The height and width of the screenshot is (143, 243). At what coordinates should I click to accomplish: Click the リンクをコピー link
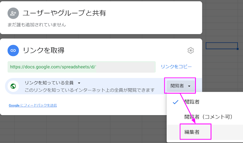(176, 67)
